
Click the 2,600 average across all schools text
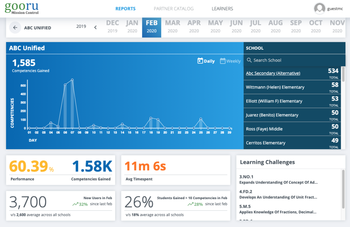pos(41,215)
